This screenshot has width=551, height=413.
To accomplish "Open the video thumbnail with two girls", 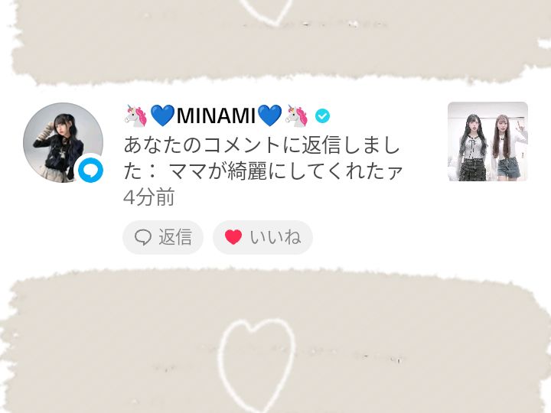I will pos(487,141).
